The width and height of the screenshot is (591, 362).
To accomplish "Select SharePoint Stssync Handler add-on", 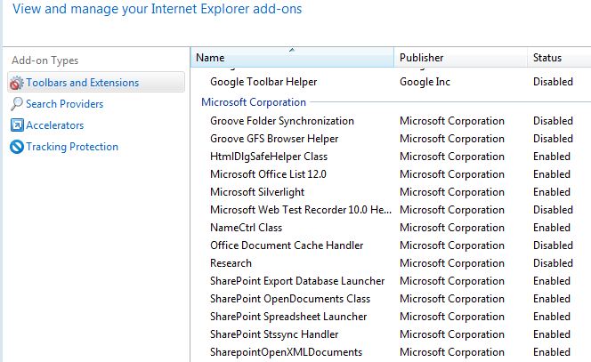I will tap(274, 334).
